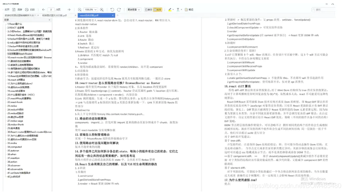Viewport: 345px width, 193px height.
Task: Select the text underline T tool
Action: (x=178, y=10)
